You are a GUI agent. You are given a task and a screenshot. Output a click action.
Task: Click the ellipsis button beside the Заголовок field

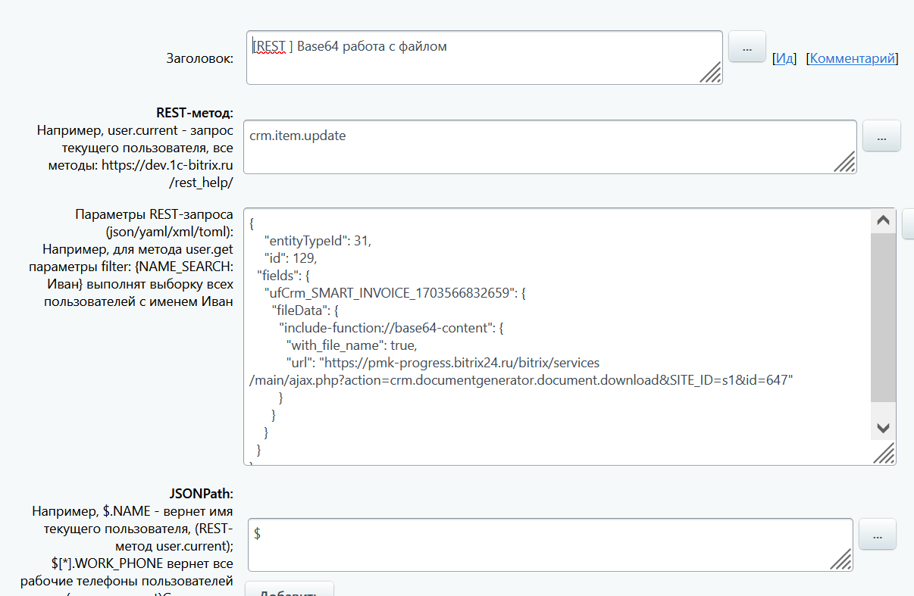coord(747,47)
